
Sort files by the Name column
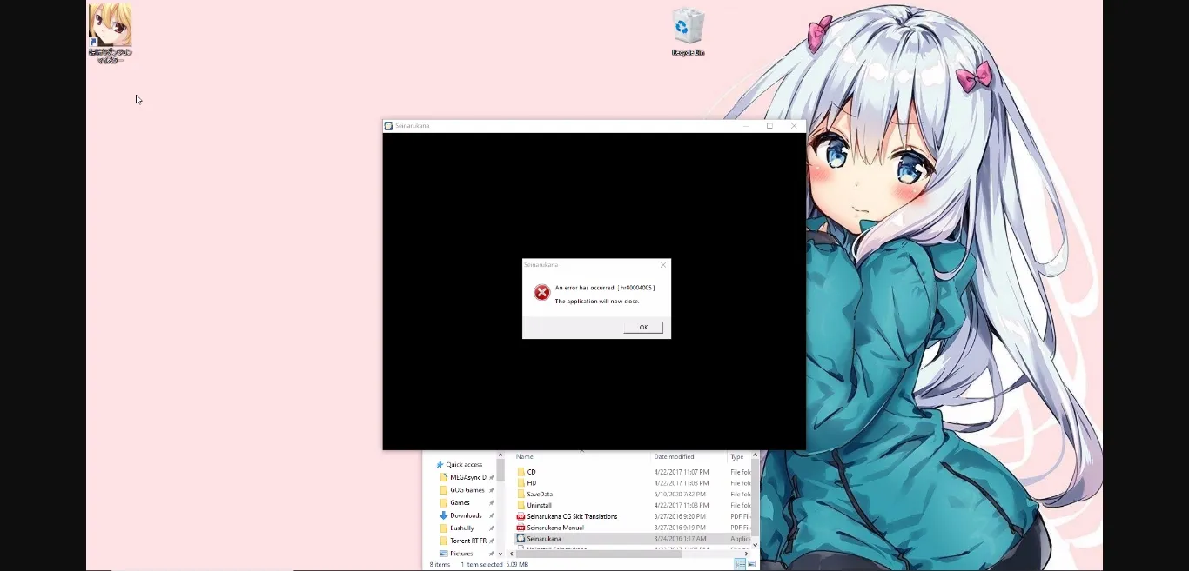525,456
